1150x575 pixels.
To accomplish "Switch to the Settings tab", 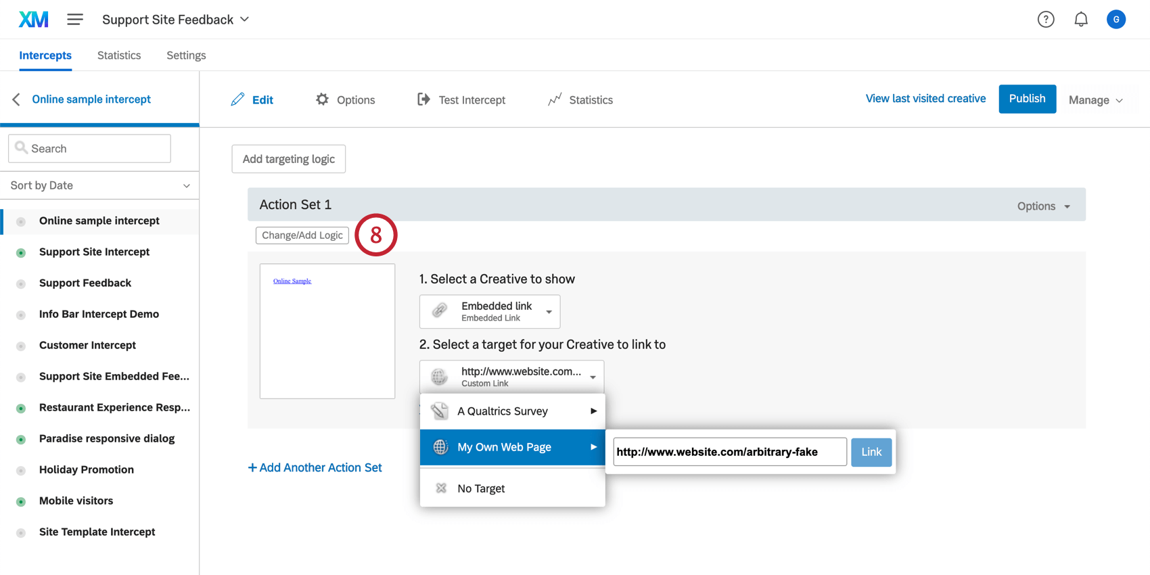I will pos(186,55).
